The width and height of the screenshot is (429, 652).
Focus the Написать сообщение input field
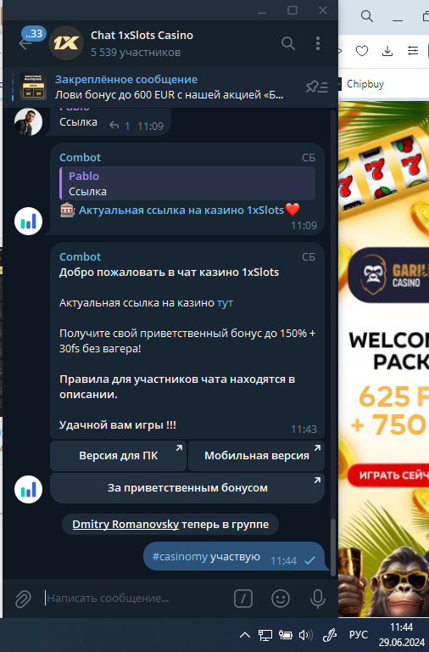137,599
